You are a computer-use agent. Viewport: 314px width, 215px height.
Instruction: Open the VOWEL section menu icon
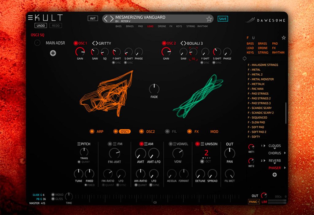[174, 144]
